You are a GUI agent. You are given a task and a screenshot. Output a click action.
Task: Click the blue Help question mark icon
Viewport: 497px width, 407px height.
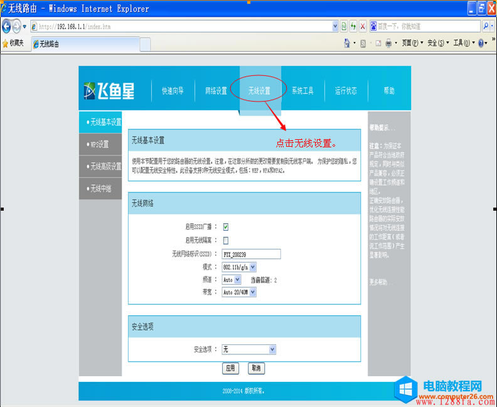pos(481,43)
